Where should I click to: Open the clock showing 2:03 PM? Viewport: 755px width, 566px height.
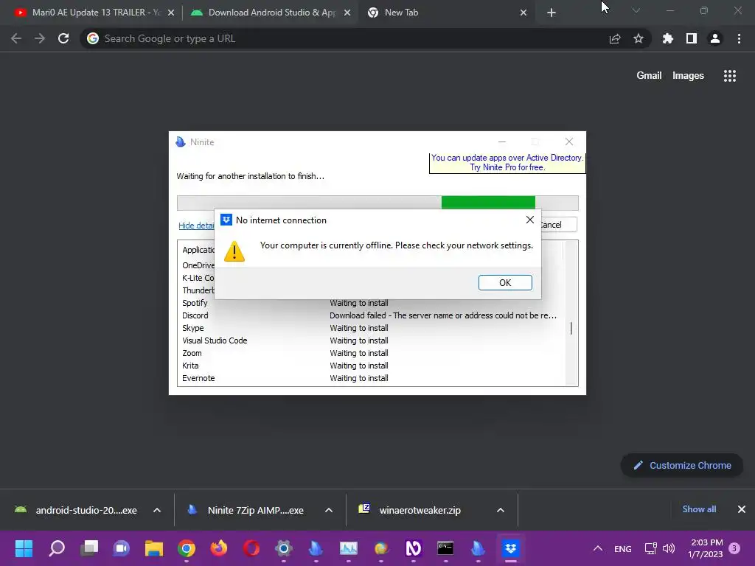706,548
